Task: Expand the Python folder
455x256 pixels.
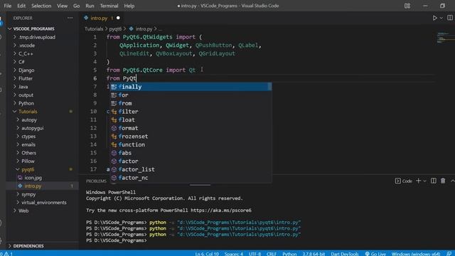Action: coord(26,103)
